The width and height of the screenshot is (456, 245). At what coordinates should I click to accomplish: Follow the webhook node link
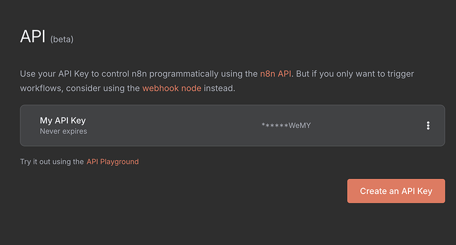point(172,88)
